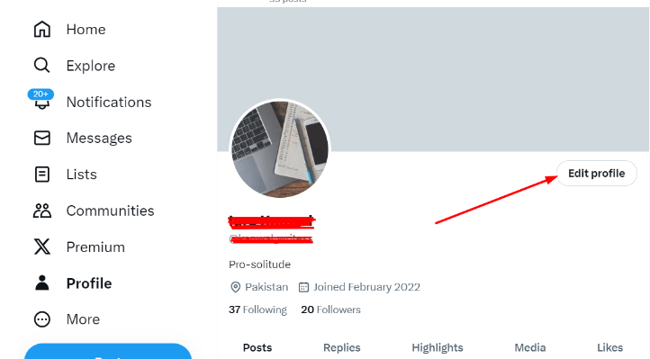Image resolution: width=650 pixels, height=359 pixels.
Task: Open the Home icon in sidebar
Action: click(x=42, y=30)
